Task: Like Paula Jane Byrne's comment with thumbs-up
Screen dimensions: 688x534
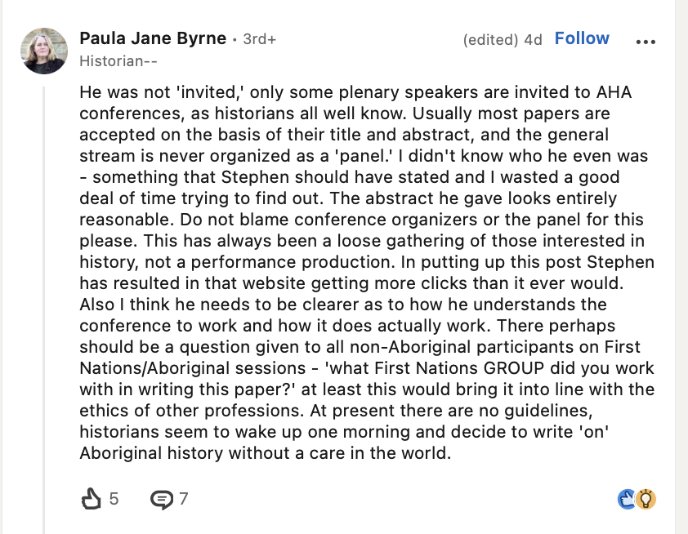Action: coord(92,499)
